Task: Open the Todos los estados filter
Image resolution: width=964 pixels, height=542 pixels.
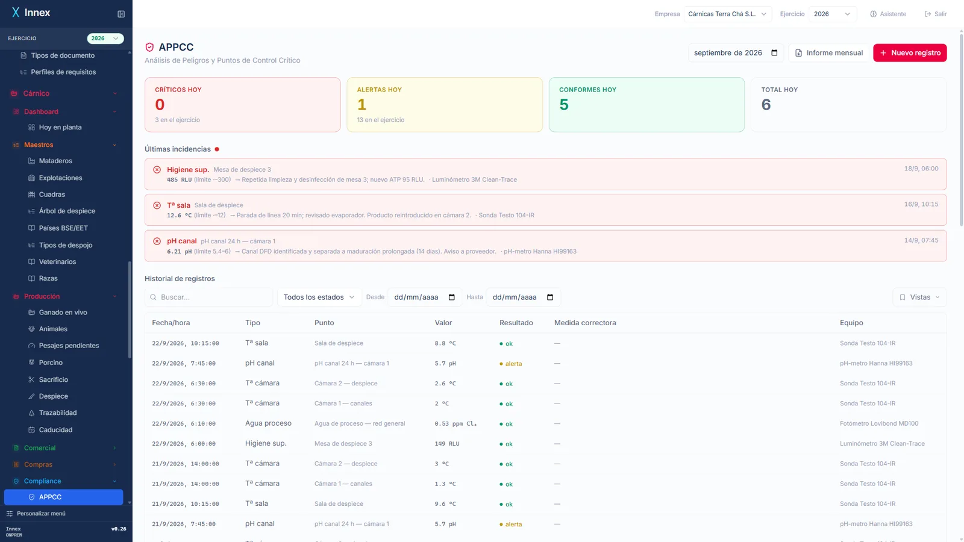Action: pyautogui.click(x=319, y=297)
